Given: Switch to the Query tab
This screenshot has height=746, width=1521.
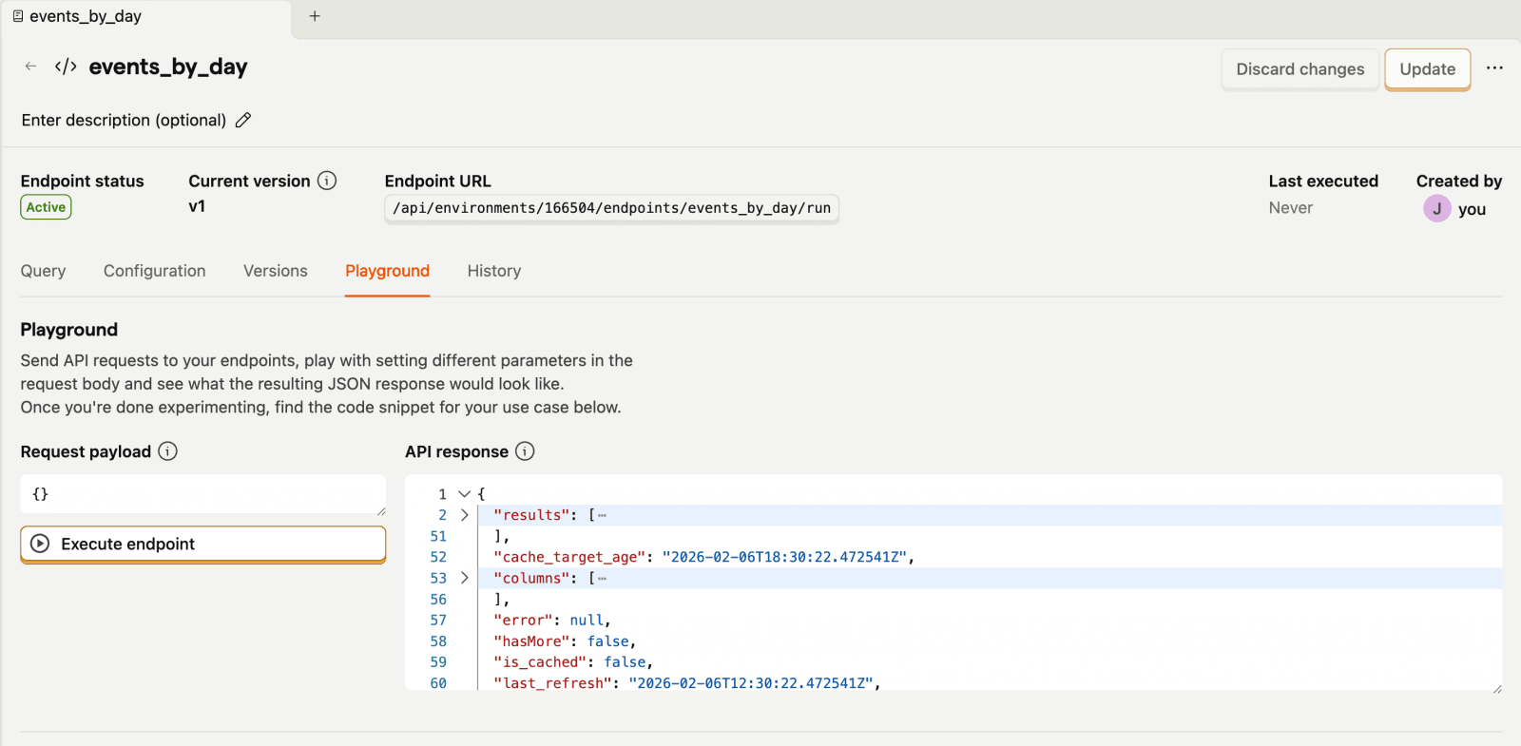Looking at the screenshot, I should tap(44, 271).
